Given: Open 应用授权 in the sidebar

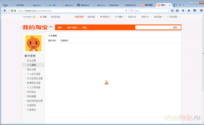Looking at the screenshot, I should point(31,105).
